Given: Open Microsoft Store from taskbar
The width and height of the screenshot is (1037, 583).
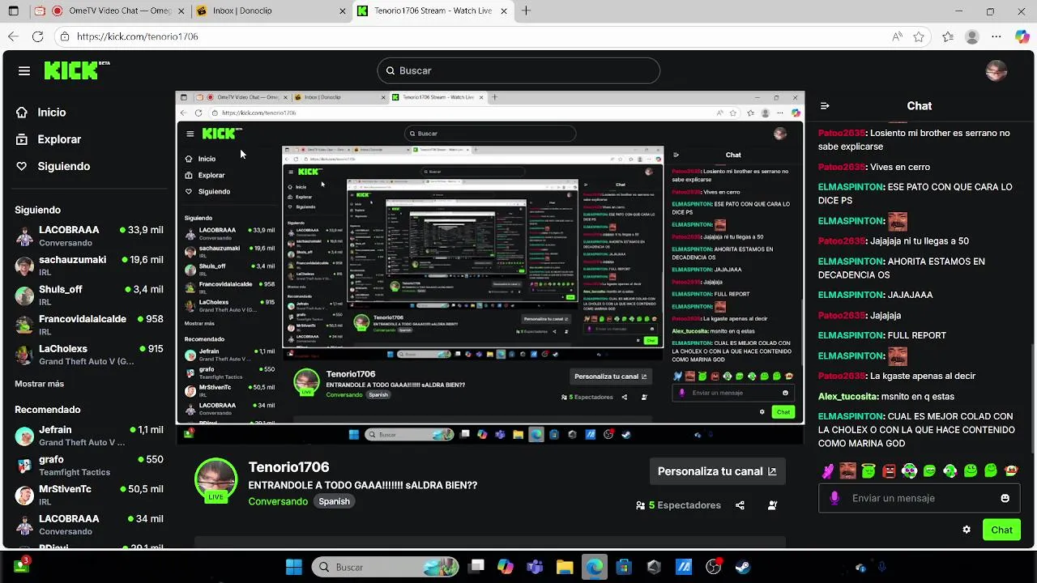Looking at the screenshot, I should point(624,567).
